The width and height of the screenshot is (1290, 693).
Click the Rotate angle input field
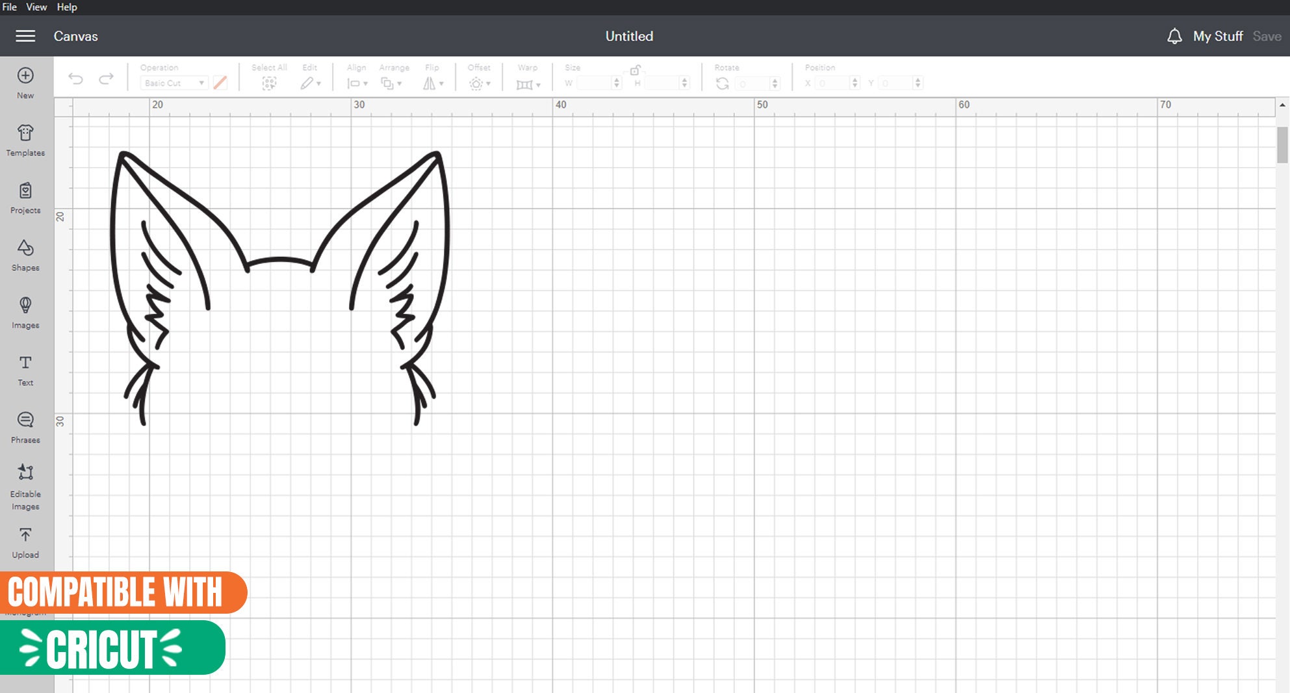[x=752, y=83]
